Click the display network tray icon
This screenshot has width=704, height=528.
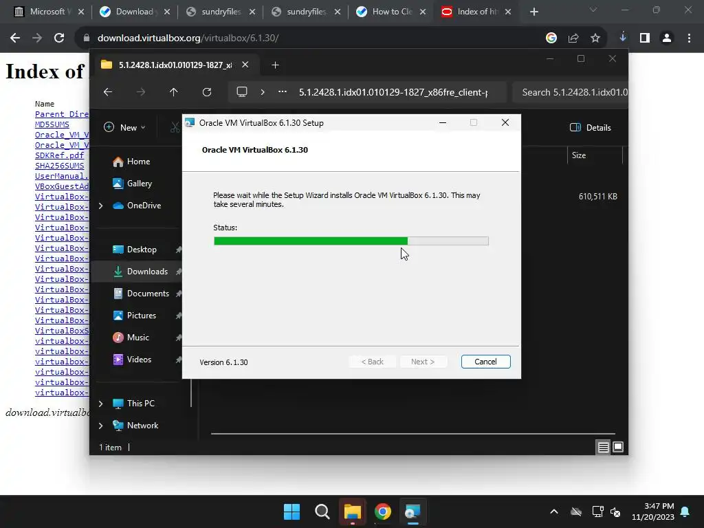[597, 511]
